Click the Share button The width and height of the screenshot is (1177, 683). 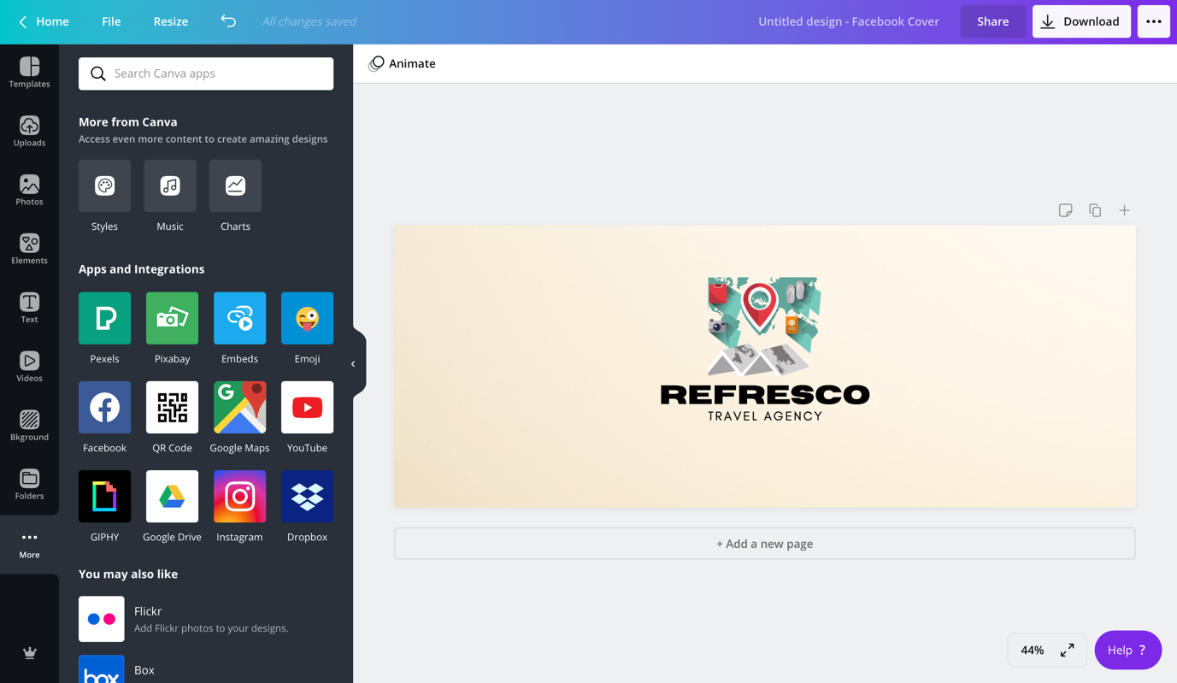[993, 21]
